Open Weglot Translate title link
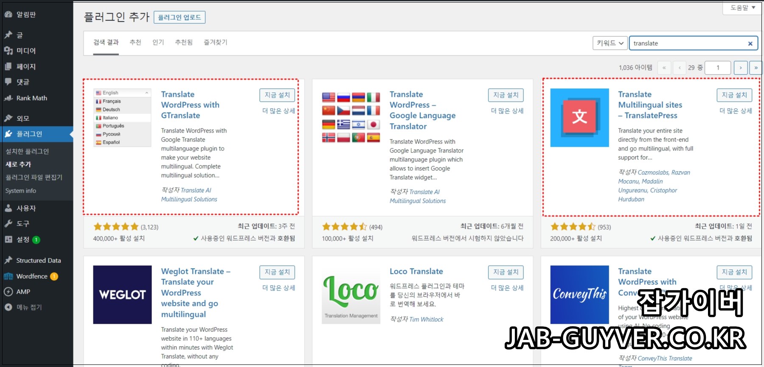764x367 pixels. click(x=196, y=293)
